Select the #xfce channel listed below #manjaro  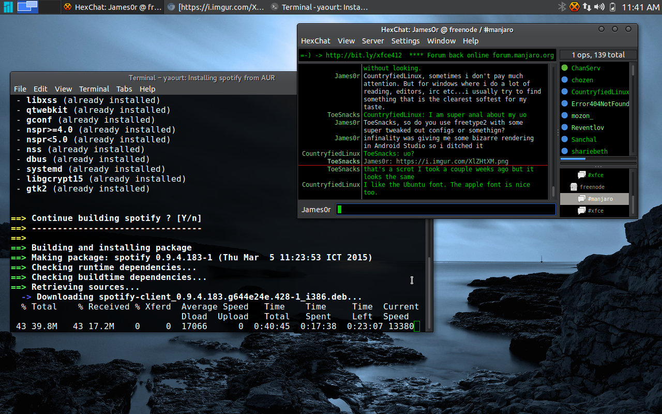click(594, 211)
